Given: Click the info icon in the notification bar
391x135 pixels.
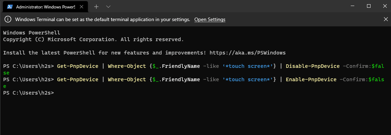Looking at the screenshot, I should click(x=8, y=19).
